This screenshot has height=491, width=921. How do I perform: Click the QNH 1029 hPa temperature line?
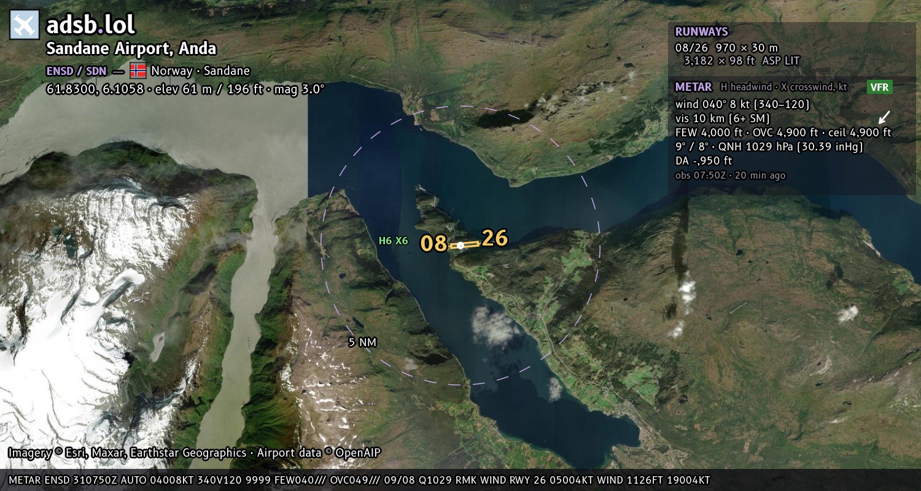769,147
